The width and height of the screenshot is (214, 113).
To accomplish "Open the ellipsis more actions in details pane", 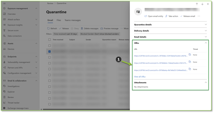I will pyautogui.click(x=199, y=16).
